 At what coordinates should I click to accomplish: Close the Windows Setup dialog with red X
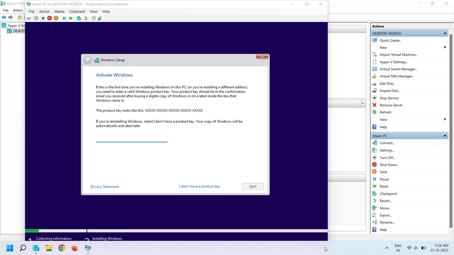coord(262,56)
